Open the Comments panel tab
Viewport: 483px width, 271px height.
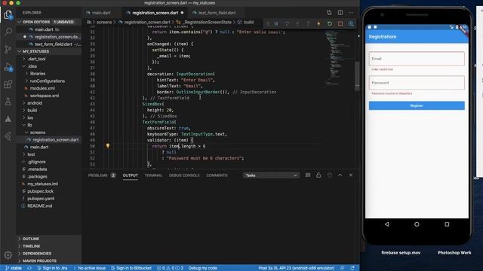(217, 175)
